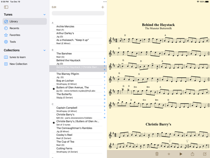Click the open book icon for tunes to learn

tap(6, 57)
